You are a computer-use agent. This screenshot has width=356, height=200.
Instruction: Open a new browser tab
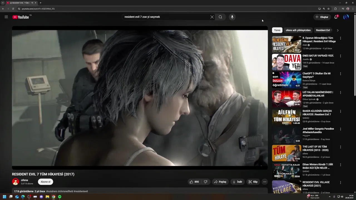41,3
